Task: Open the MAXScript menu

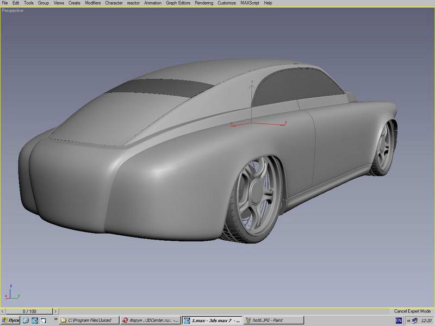Action: [x=250, y=3]
